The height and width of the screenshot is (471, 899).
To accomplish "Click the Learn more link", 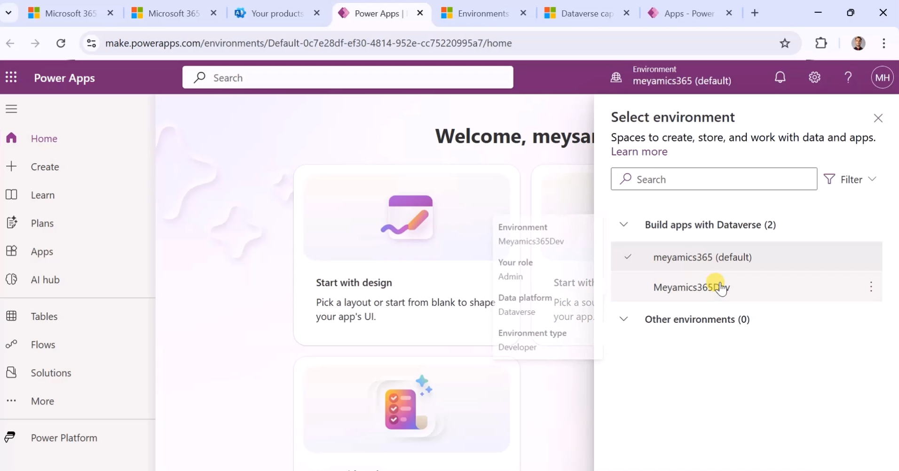I will [639, 152].
